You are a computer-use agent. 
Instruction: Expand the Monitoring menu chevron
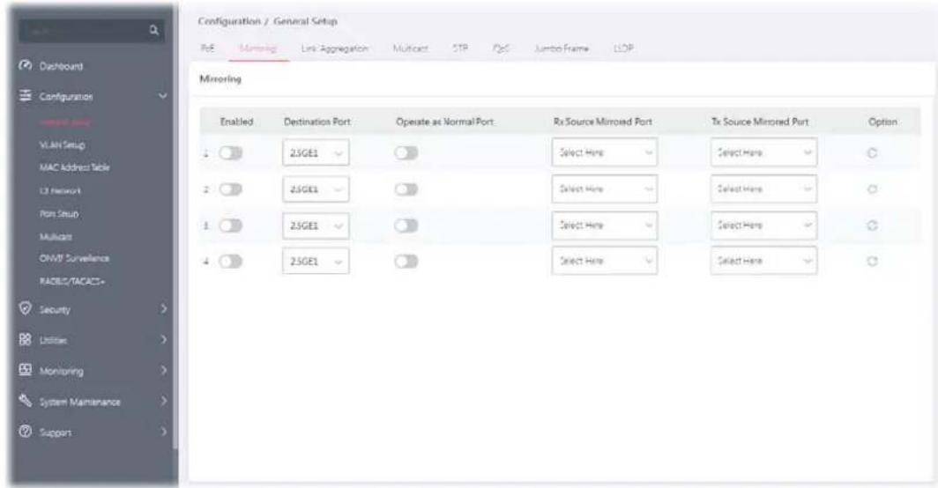tap(163, 370)
